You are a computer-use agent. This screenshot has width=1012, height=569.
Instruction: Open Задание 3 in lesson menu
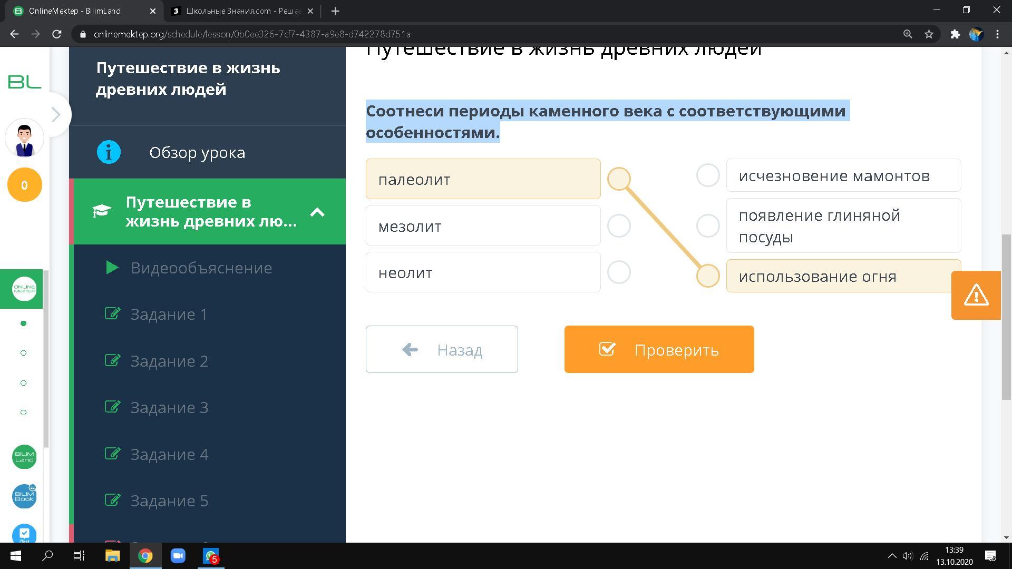169,407
